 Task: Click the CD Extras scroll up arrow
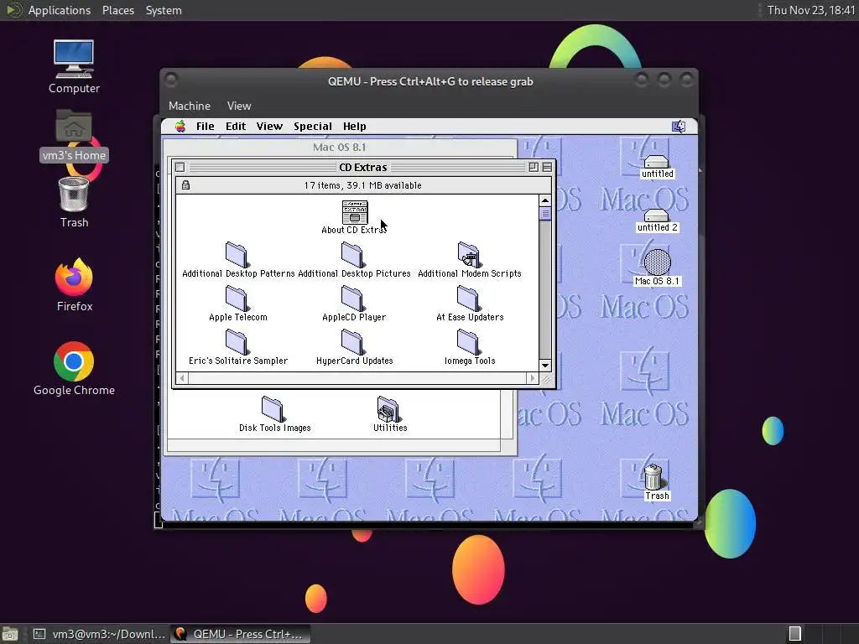[x=544, y=201]
